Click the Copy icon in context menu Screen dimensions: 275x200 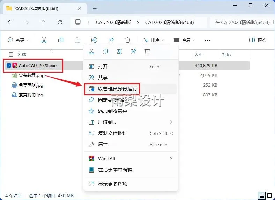click(x=105, y=51)
